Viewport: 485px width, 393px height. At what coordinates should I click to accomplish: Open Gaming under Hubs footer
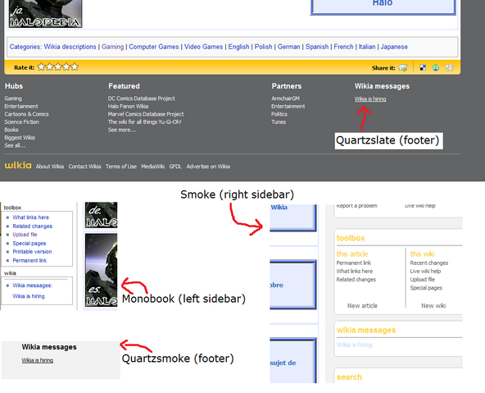coord(13,98)
